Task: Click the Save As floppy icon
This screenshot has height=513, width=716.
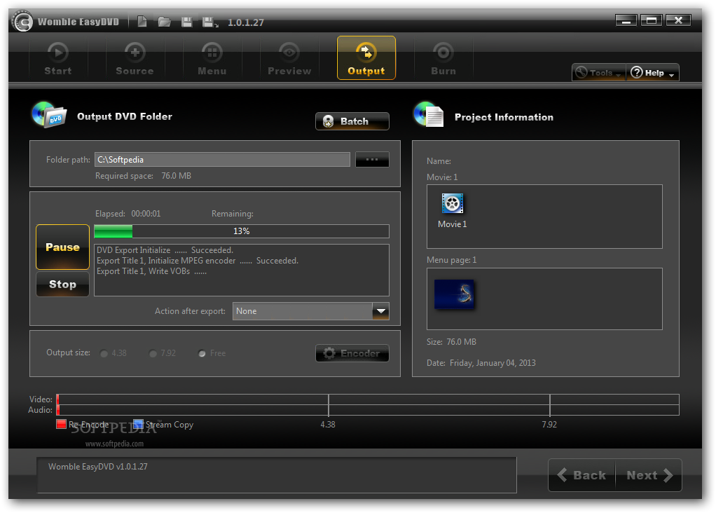Action: pos(209,22)
